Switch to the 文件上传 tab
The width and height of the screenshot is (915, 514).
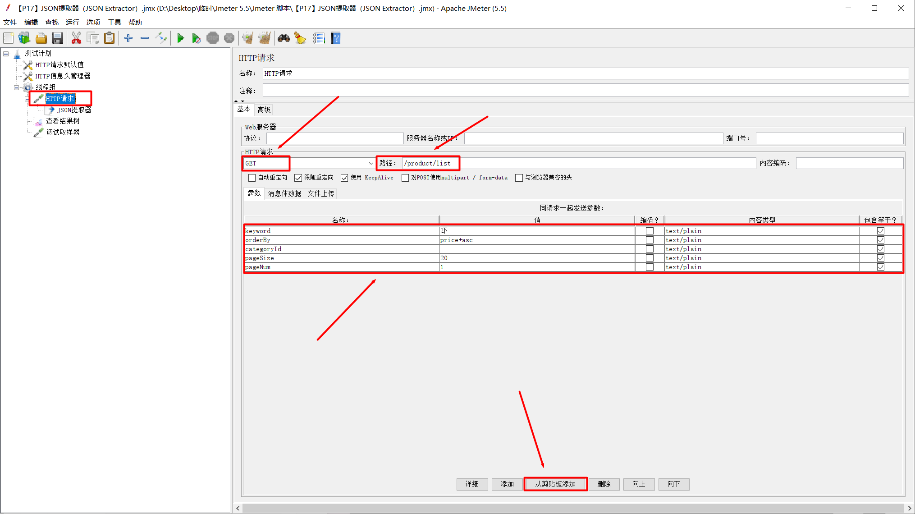coord(321,193)
